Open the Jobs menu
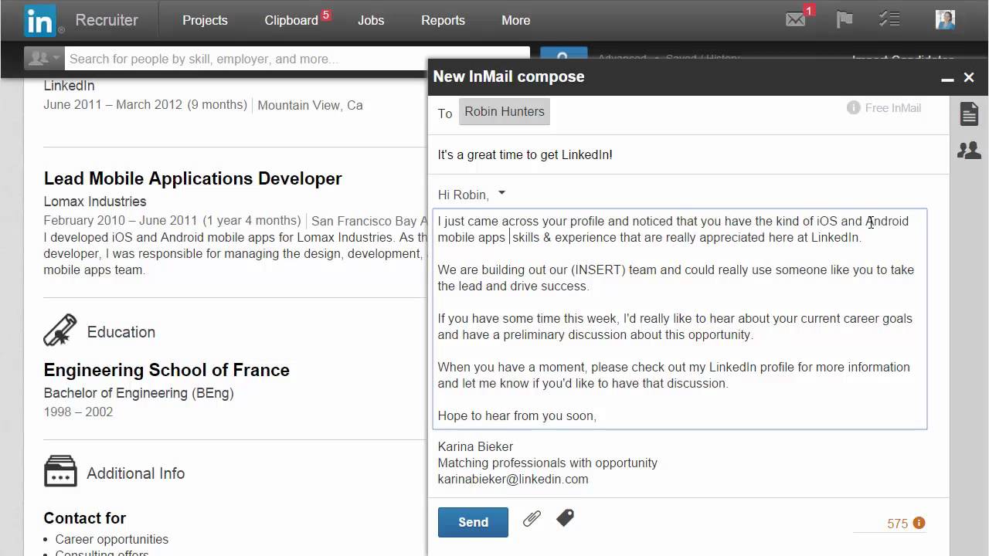Screen dimensions: 989x556 (x=371, y=20)
